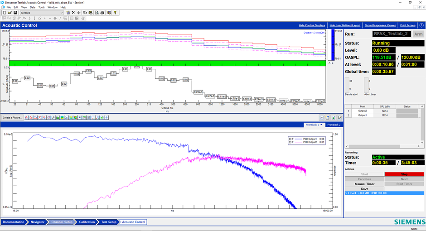
Task: Click the Manual Timer button
Action: pos(365,184)
